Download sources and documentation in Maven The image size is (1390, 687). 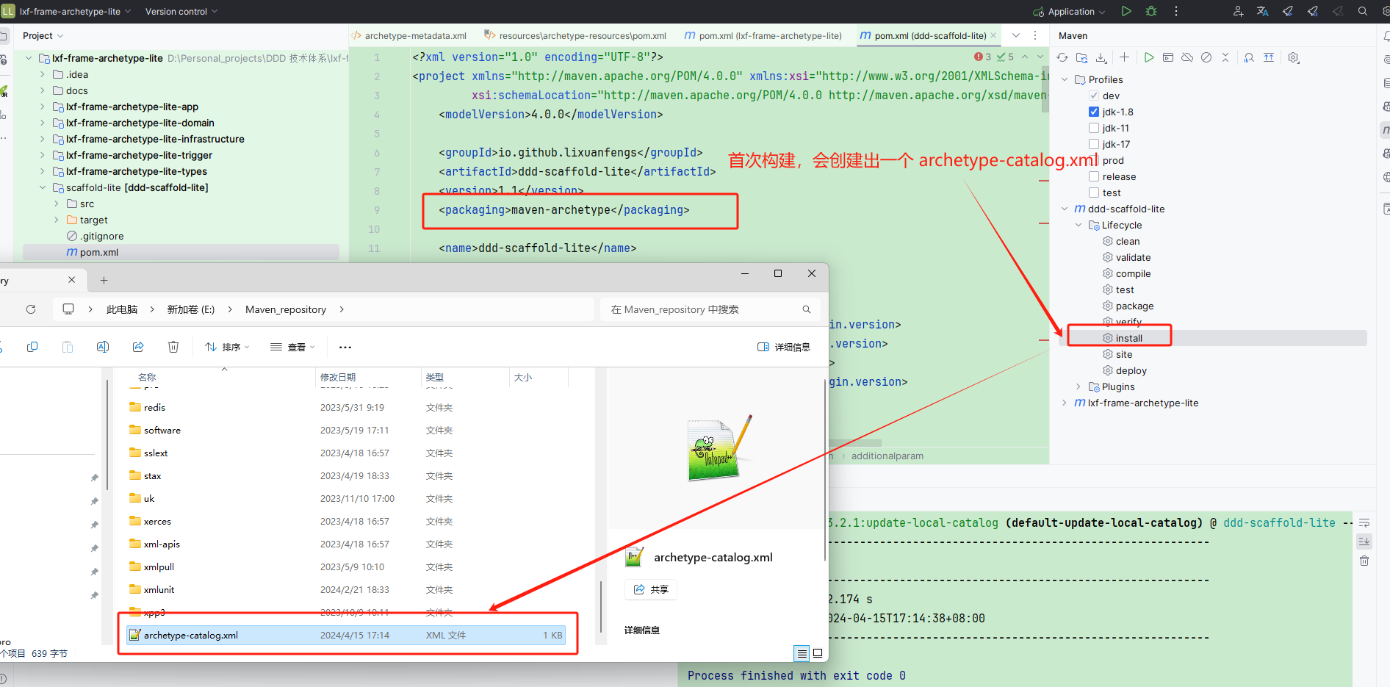click(1101, 57)
